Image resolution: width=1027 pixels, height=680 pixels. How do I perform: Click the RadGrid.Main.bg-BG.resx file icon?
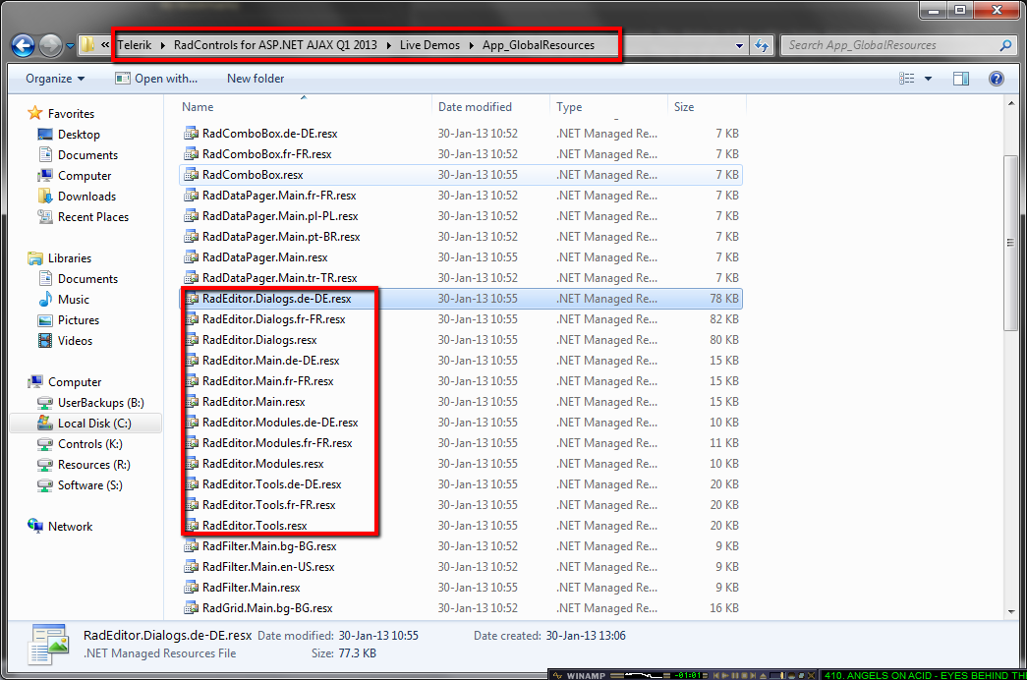[192, 608]
